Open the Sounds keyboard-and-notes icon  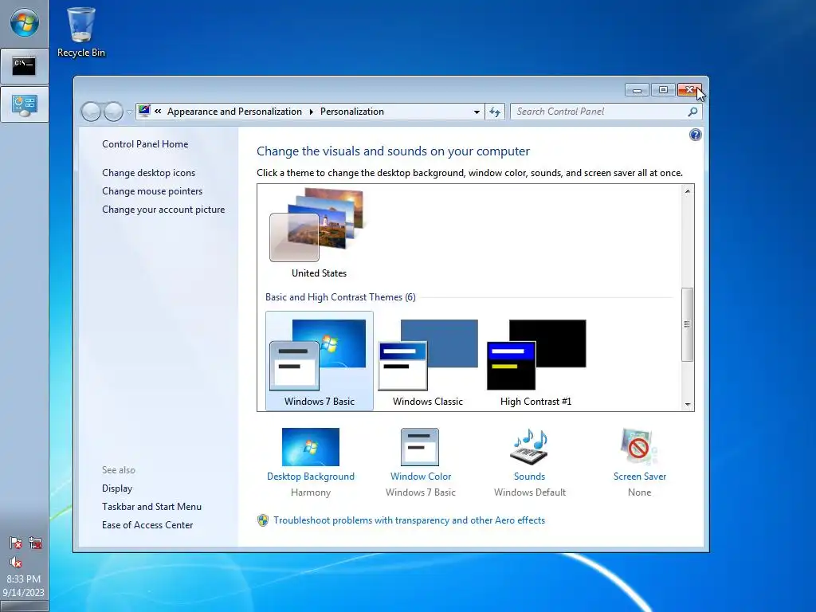point(529,447)
